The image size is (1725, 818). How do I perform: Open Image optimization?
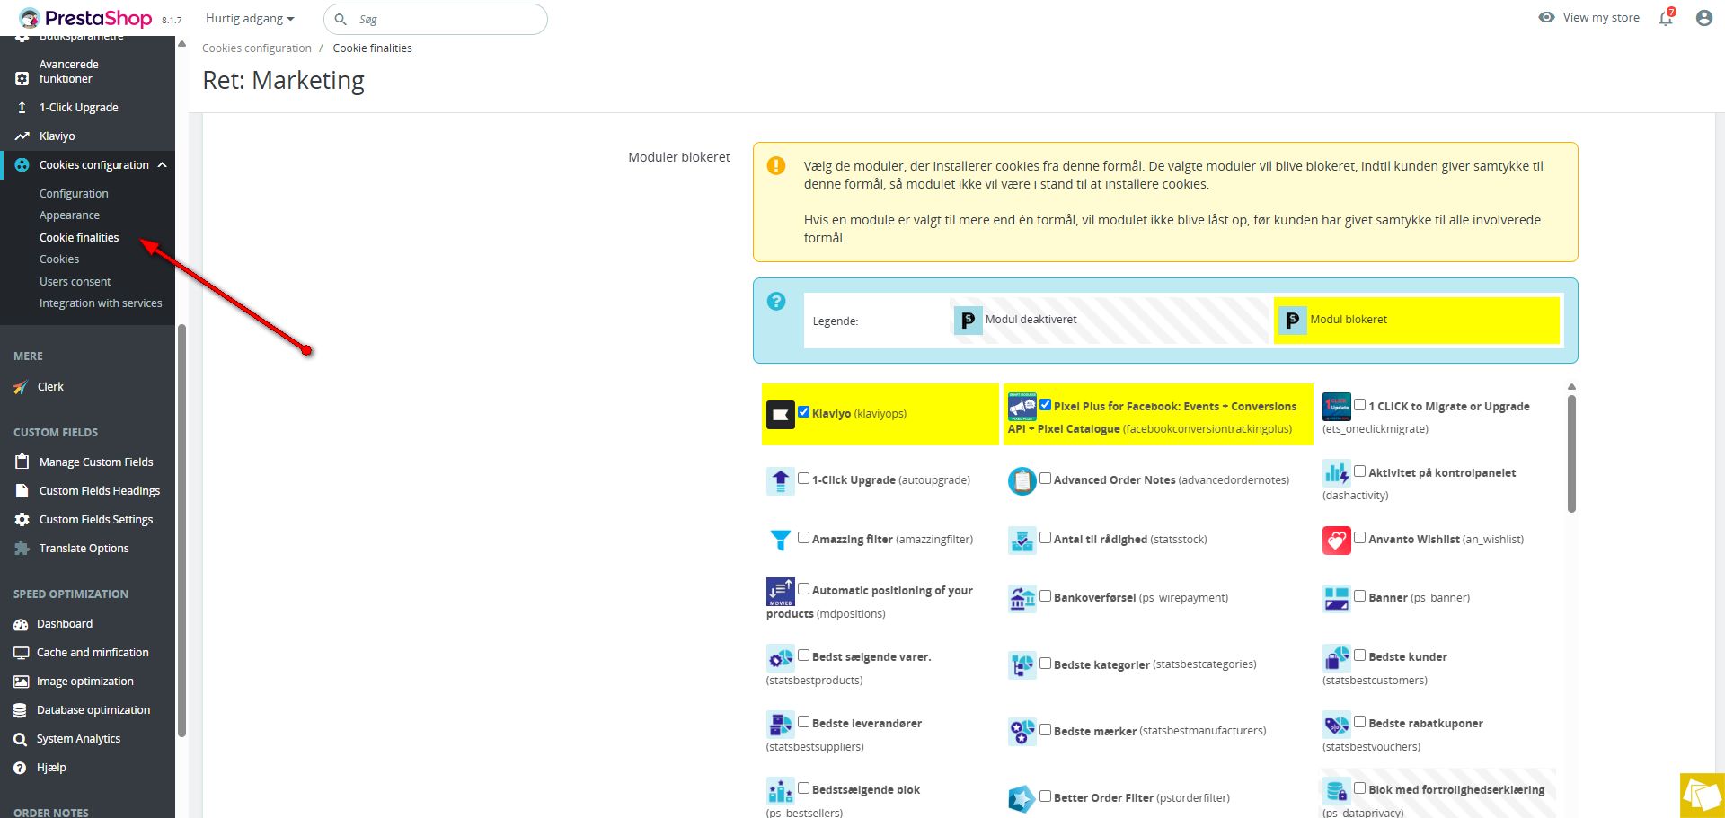87,682
